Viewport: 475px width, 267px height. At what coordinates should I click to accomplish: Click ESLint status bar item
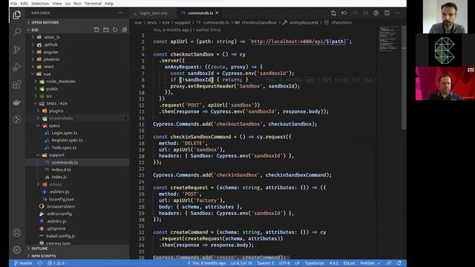click(349, 263)
